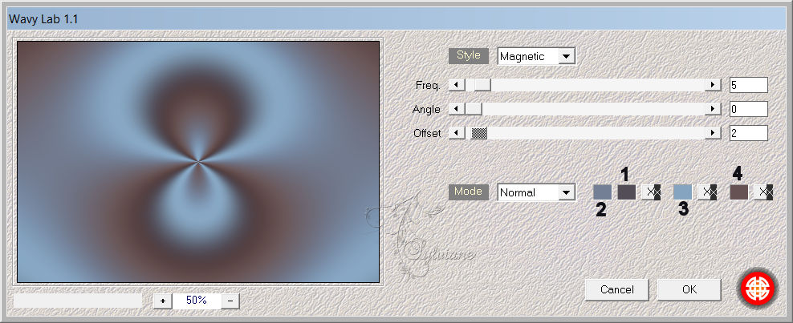Confirm with the OK button
This screenshot has height=323, width=793.
[x=689, y=289]
